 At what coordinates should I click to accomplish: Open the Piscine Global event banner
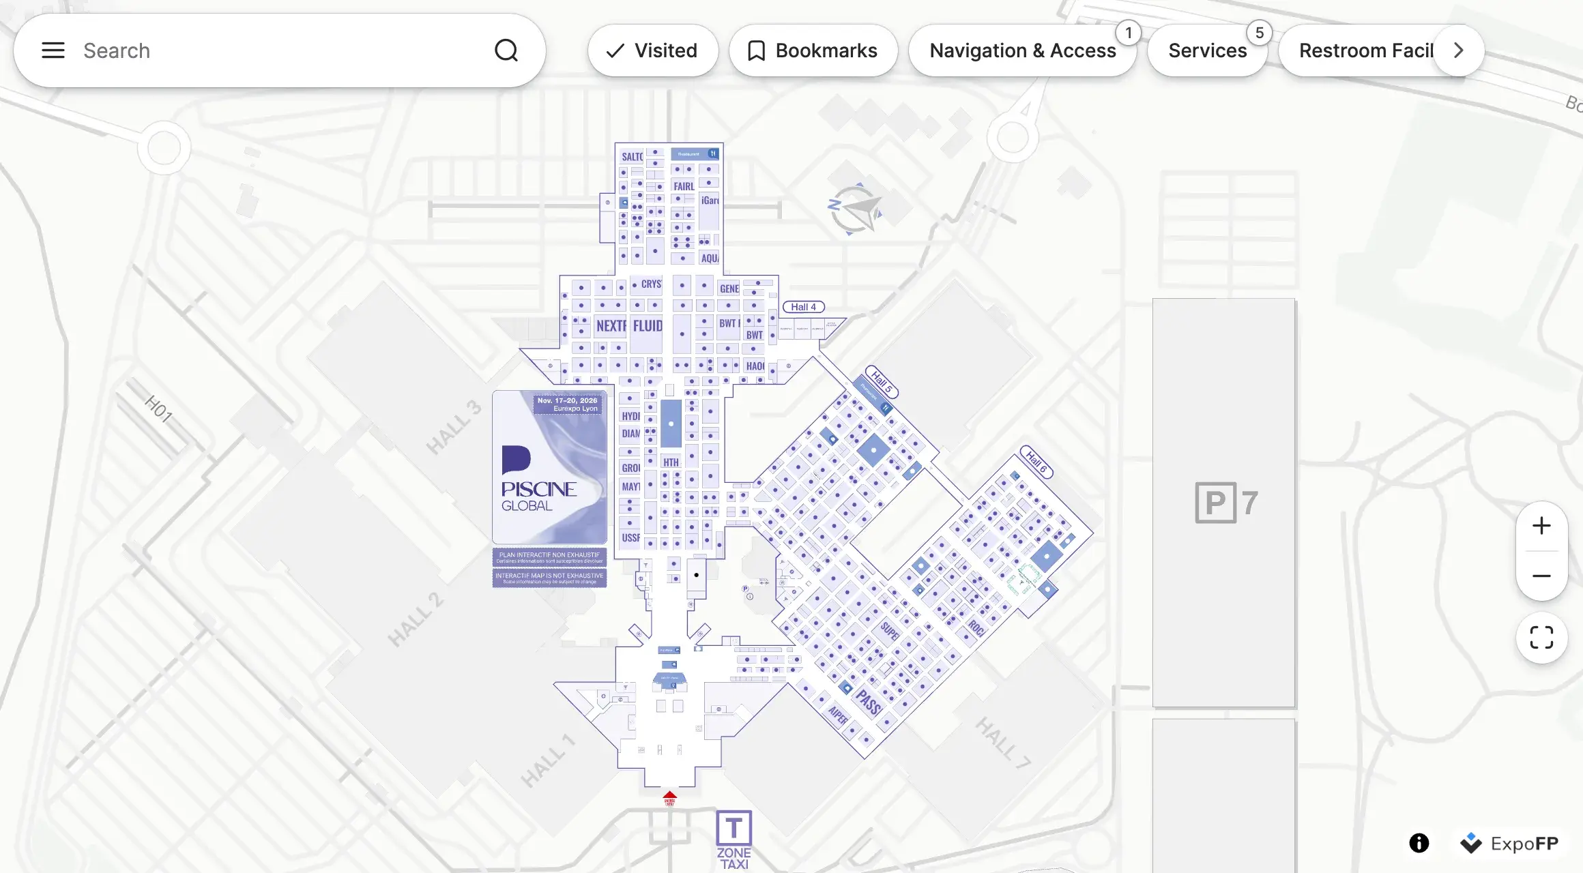(x=550, y=467)
